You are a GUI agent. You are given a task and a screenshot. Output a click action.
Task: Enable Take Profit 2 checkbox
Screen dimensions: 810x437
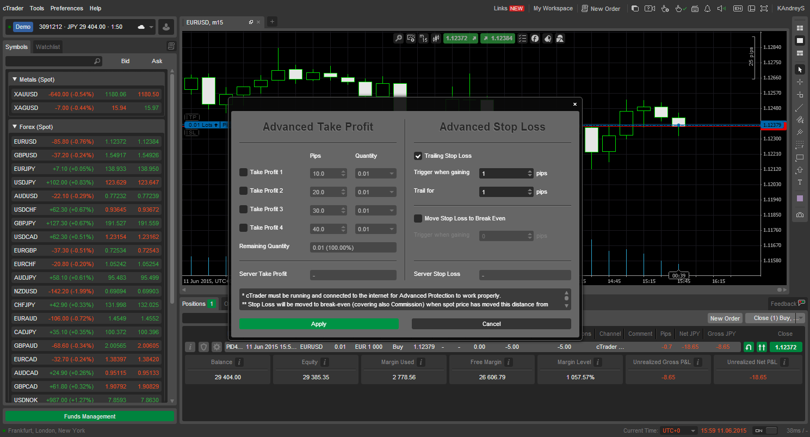pos(243,191)
